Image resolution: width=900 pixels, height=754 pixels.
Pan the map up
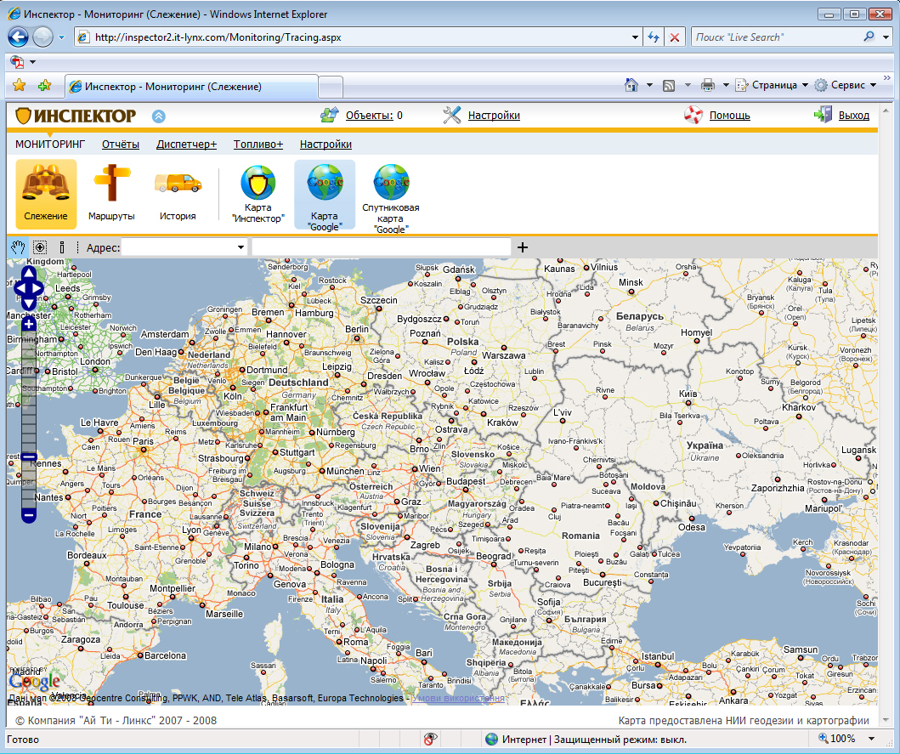(29, 274)
